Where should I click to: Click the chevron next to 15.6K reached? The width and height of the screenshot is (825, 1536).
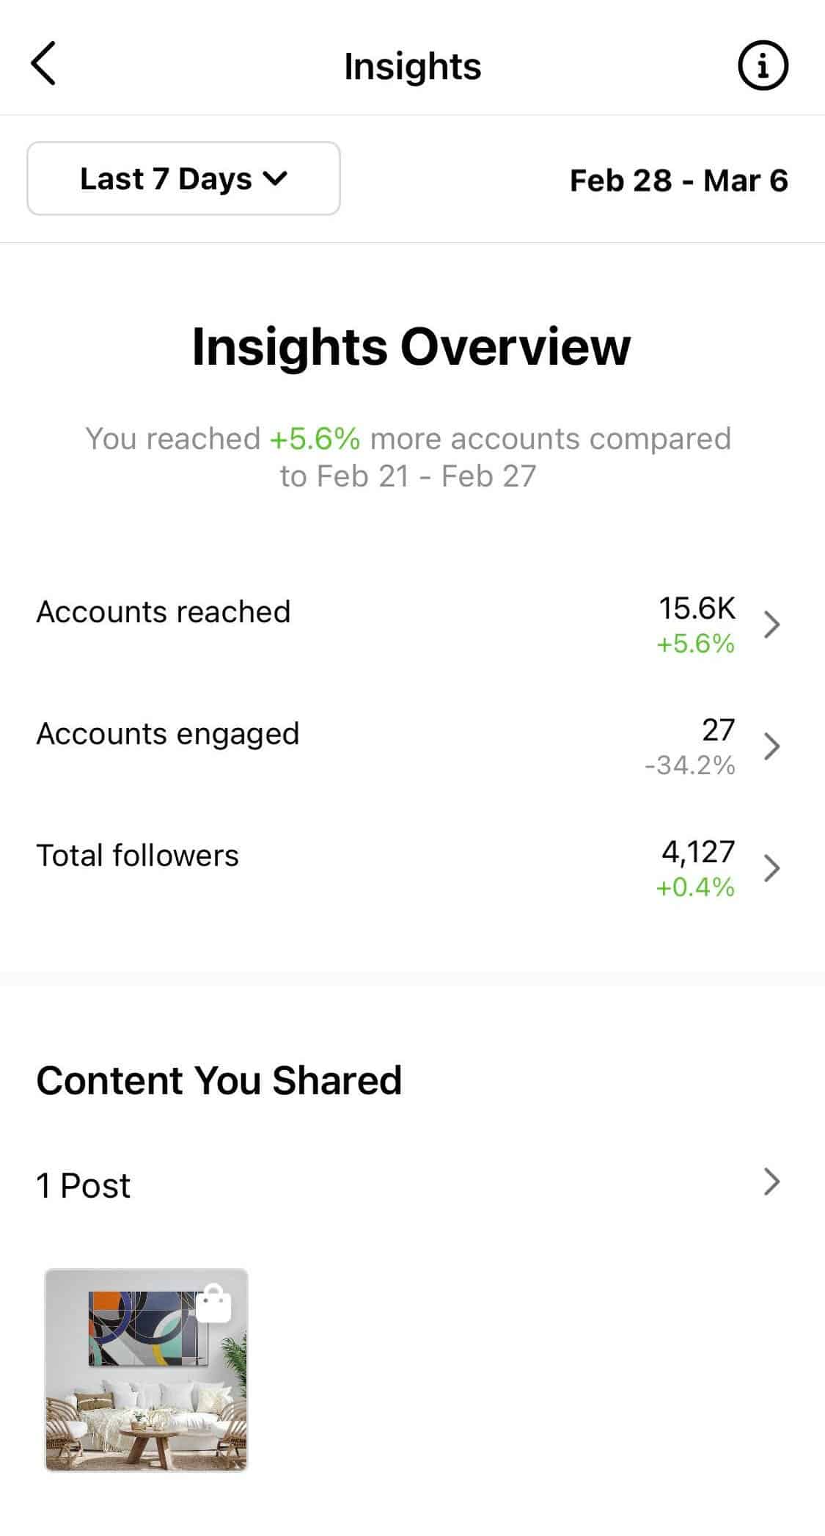(771, 625)
